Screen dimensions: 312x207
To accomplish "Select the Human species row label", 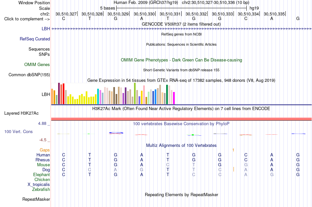I will [x=43, y=155].
